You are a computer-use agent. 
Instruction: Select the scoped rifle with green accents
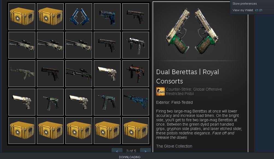pyautogui.click(x=79, y=74)
